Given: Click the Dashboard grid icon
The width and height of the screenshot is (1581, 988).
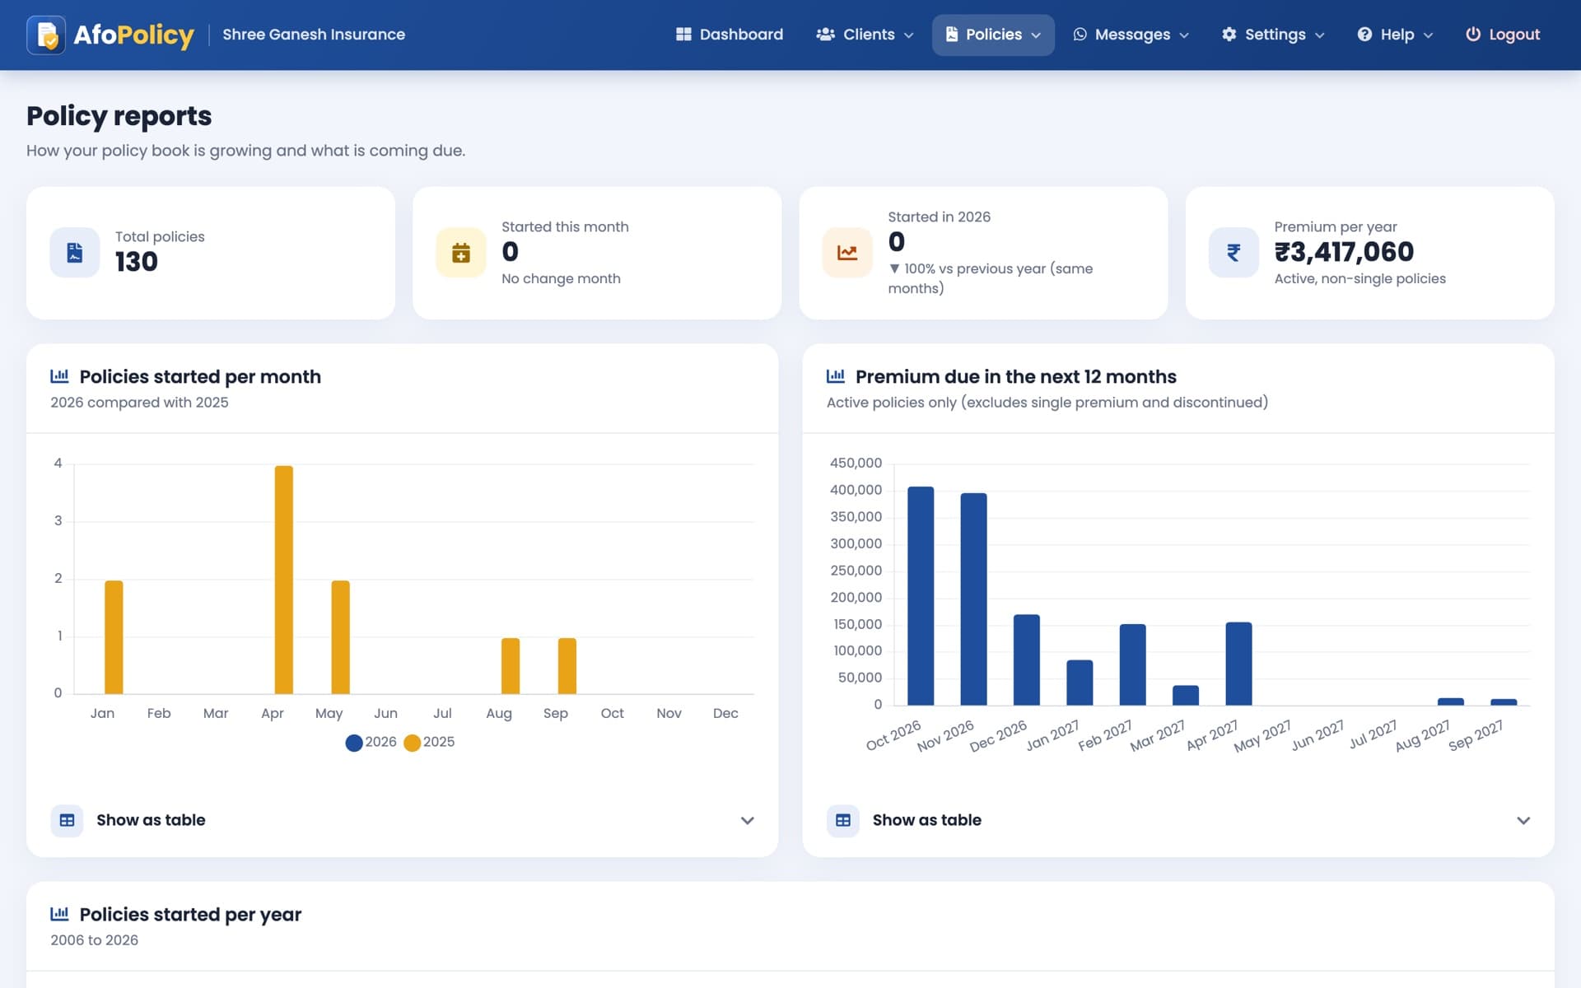Looking at the screenshot, I should point(683,35).
